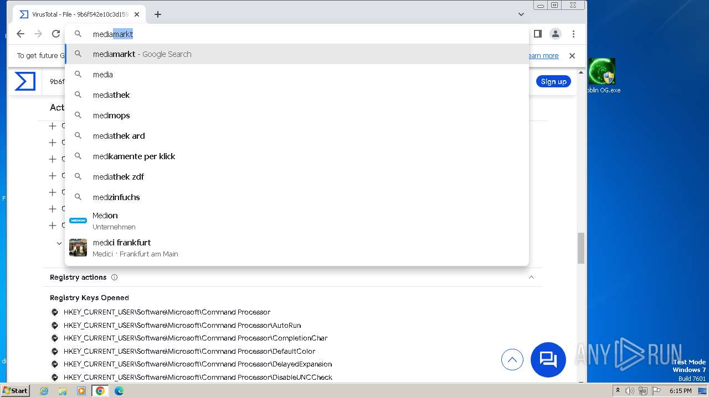Click the Show desktop button
709x398 pixels.
[x=703, y=391]
